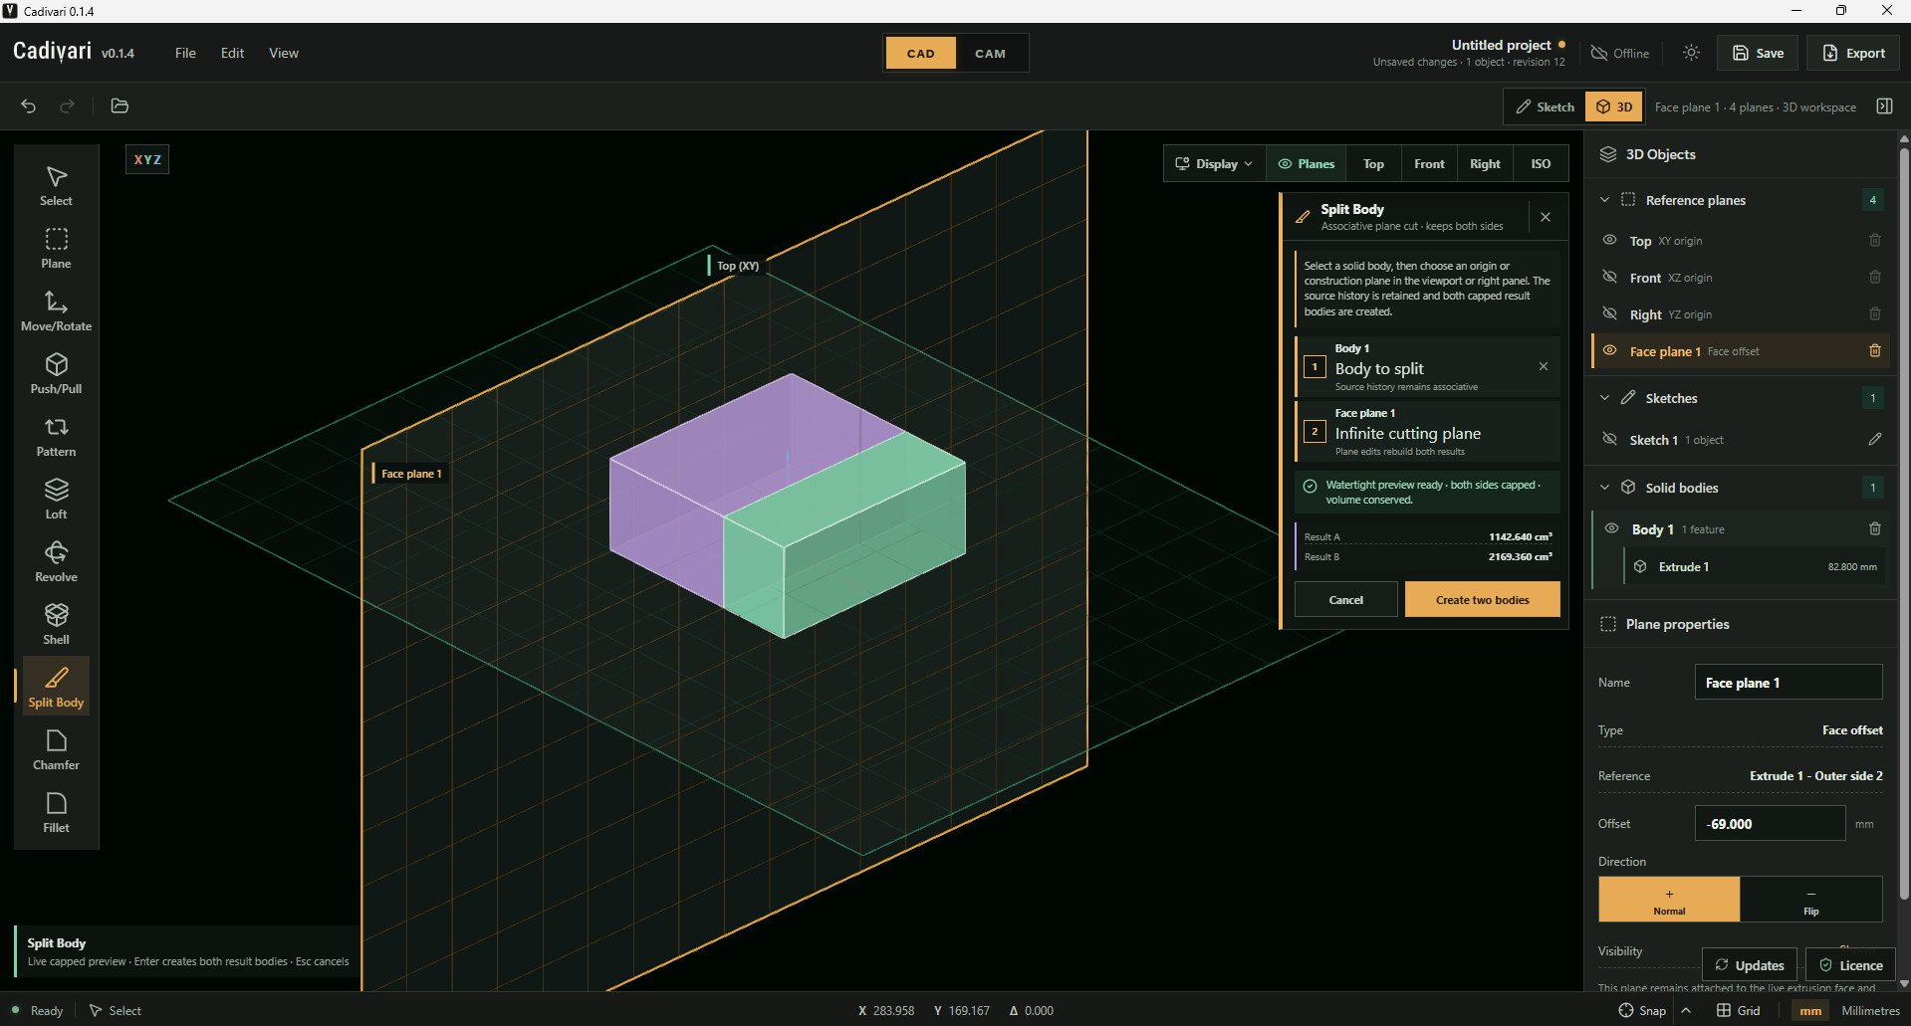Choose the Shell tool
Viewport: 1911px width, 1026px height.
point(57,625)
